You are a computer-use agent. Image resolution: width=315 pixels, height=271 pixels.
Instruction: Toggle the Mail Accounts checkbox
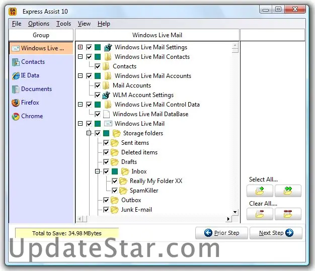98,85
